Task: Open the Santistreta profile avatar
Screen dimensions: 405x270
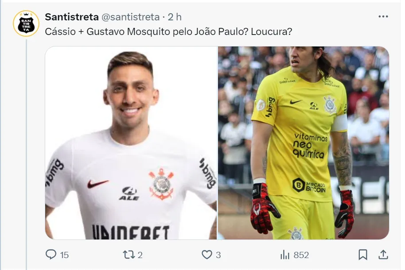Action: click(26, 23)
